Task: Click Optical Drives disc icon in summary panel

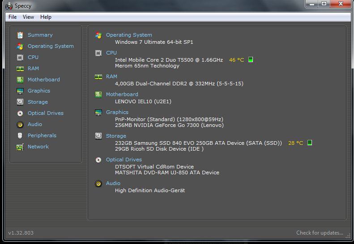Action: pos(98,160)
